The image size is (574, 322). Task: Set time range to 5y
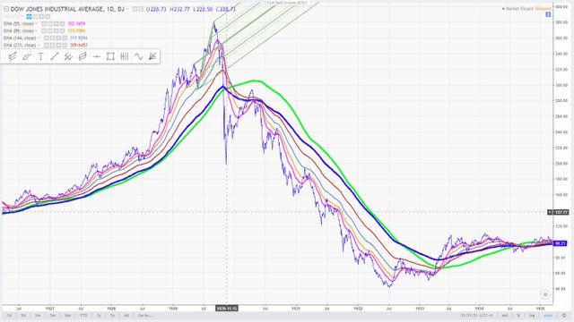[112, 316]
